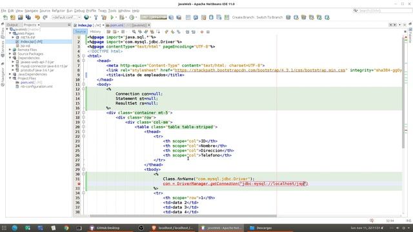Click the New File toolbar icon
Screen dimensions: 413x232
pos(5,17)
